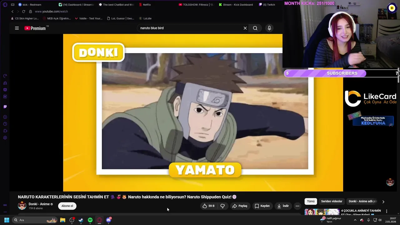This screenshot has height=225, width=400.
Task: Open the clock showing 20:07
Action: point(391,220)
